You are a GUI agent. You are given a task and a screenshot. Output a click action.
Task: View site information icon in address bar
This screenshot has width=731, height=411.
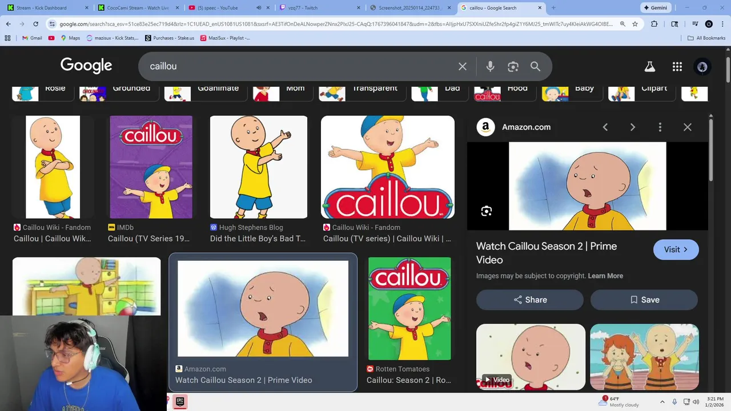point(52,24)
